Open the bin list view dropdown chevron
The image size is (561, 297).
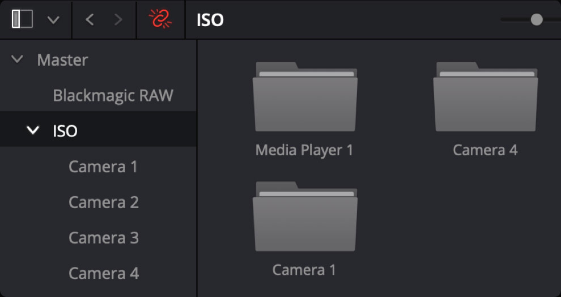pyautogui.click(x=53, y=20)
